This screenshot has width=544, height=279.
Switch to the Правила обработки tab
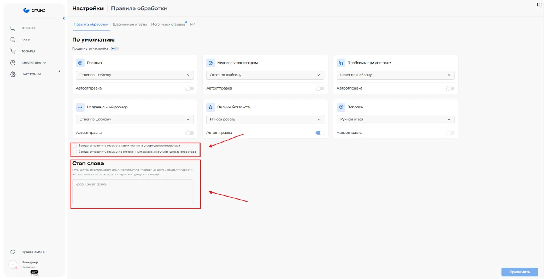pos(91,25)
